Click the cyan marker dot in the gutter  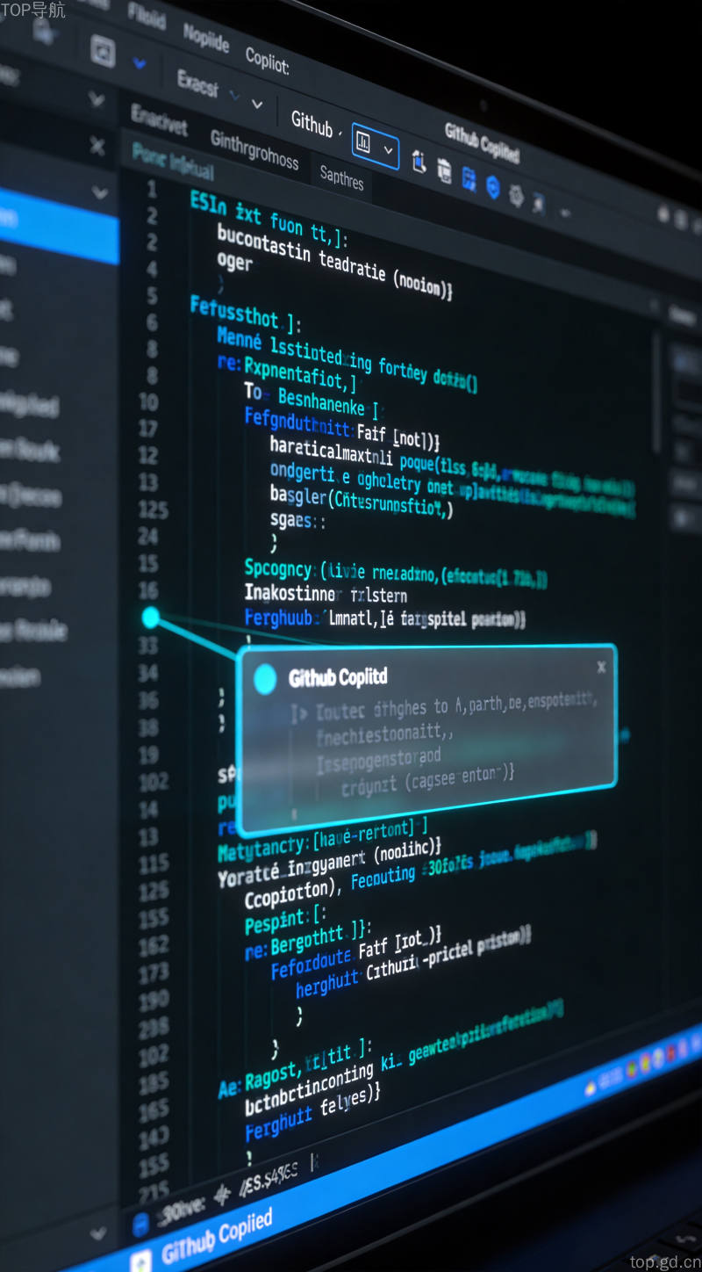pyautogui.click(x=150, y=618)
